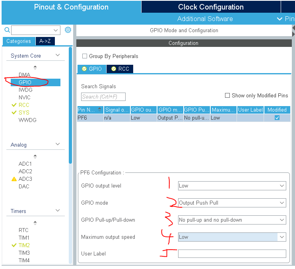Viewport: 295px width, 269px height.
Task: Collapse the Analog category
Action: (58, 144)
